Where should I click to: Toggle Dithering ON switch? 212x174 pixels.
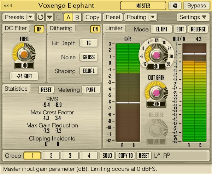(95, 29)
